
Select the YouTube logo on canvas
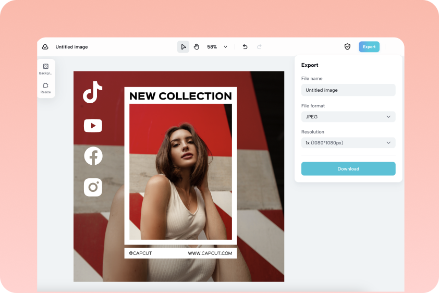[93, 126]
